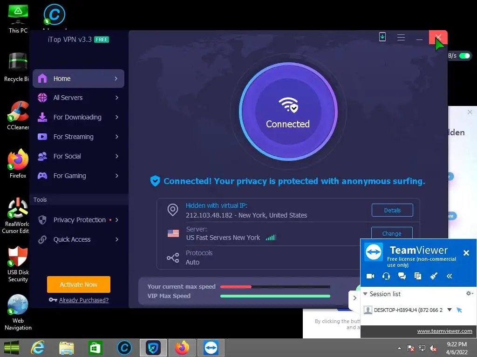This screenshot has height=357, width=477.
Task: Click the location pin icon
Action: tap(173, 210)
